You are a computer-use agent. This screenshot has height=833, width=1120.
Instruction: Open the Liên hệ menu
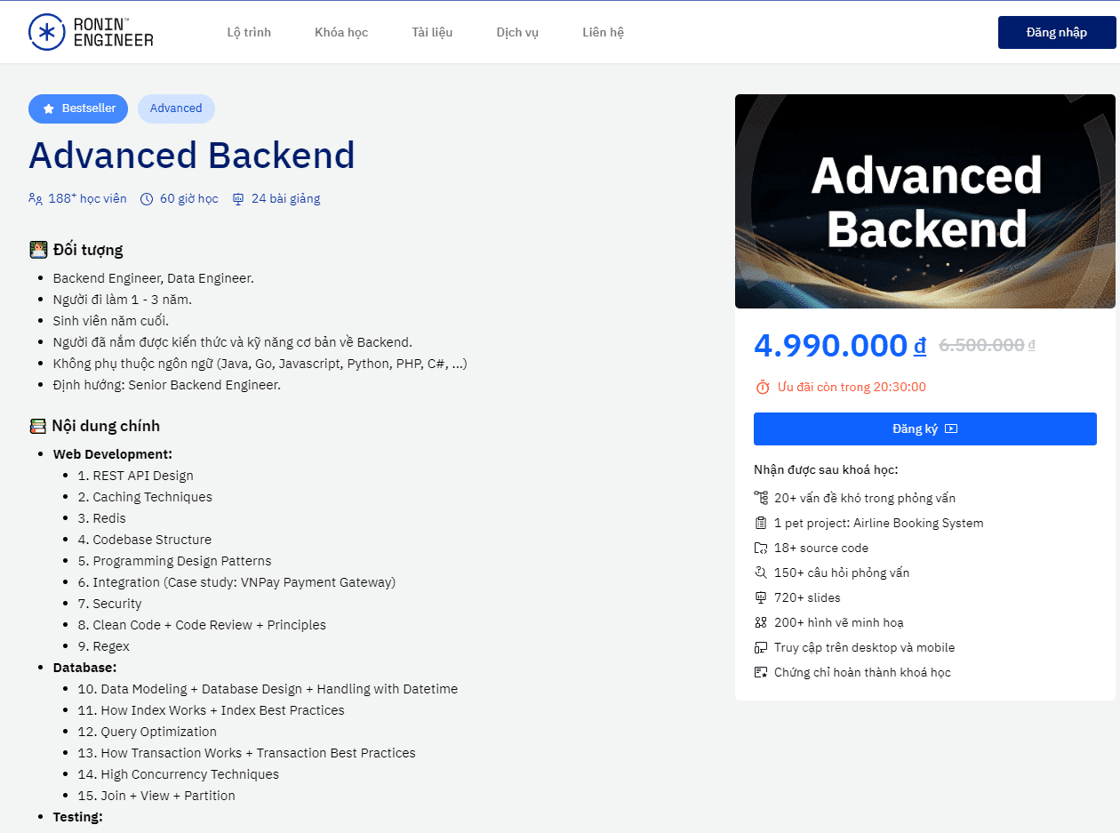click(x=603, y=32)
